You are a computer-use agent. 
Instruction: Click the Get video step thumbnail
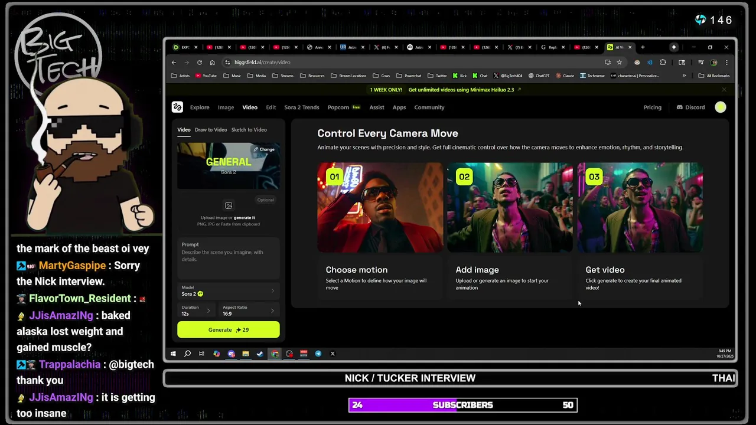(640, 208)
